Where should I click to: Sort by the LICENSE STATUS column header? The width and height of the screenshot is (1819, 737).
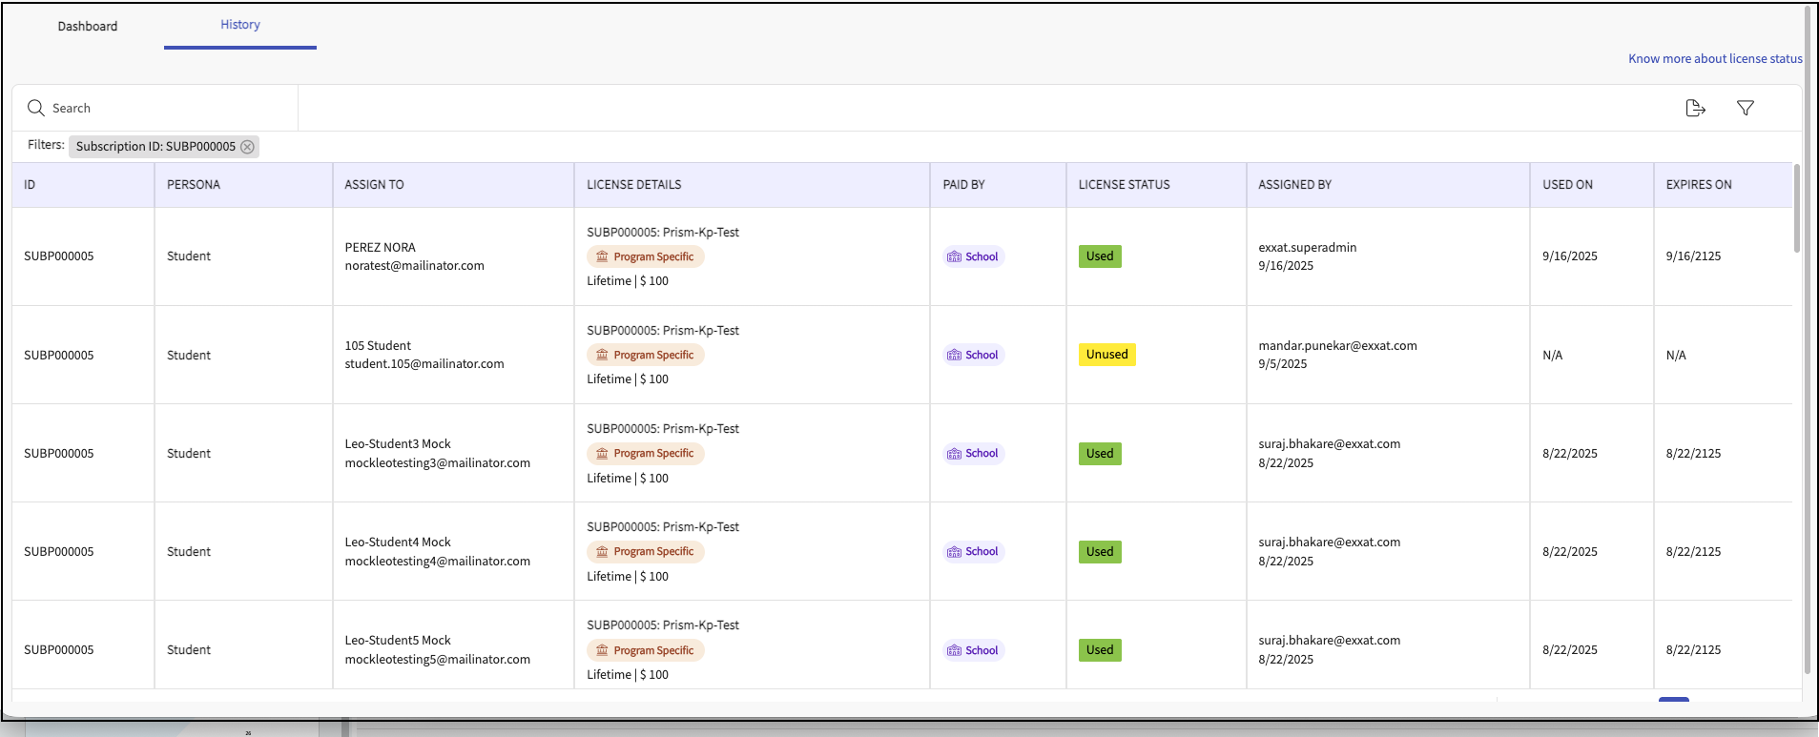tap(1124, 185)
